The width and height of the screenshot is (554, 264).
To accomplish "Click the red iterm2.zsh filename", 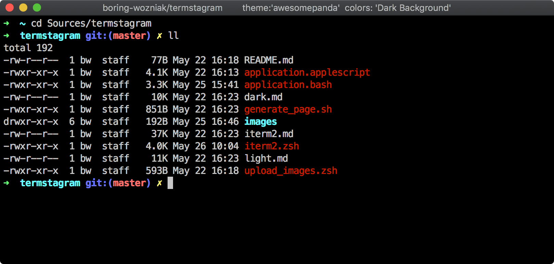I will 271,146.
